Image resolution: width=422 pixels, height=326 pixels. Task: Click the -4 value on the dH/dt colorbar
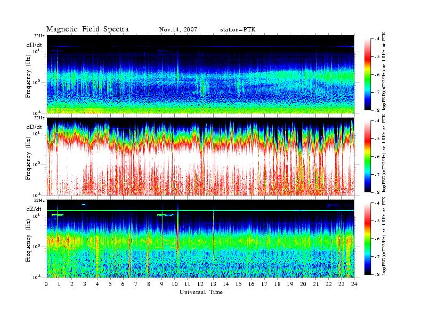(376, 39)
